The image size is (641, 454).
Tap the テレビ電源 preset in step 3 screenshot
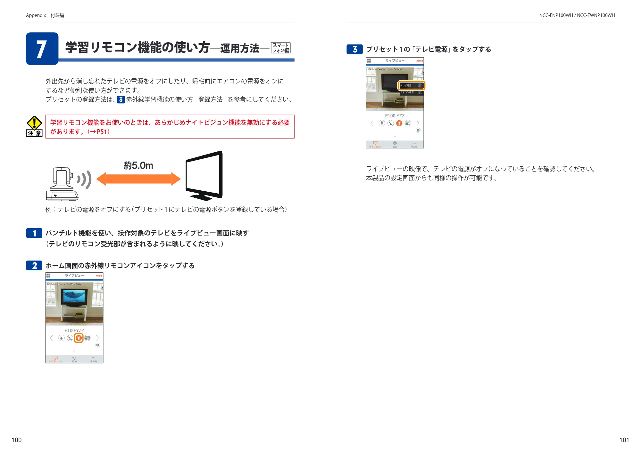point(411,85)
